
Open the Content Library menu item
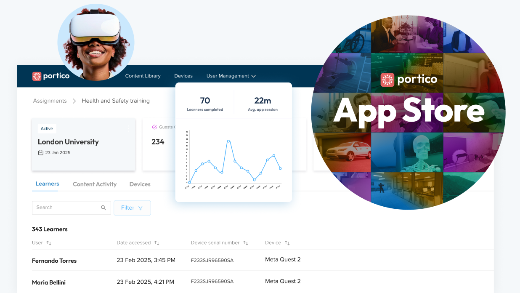coord(143,76)
